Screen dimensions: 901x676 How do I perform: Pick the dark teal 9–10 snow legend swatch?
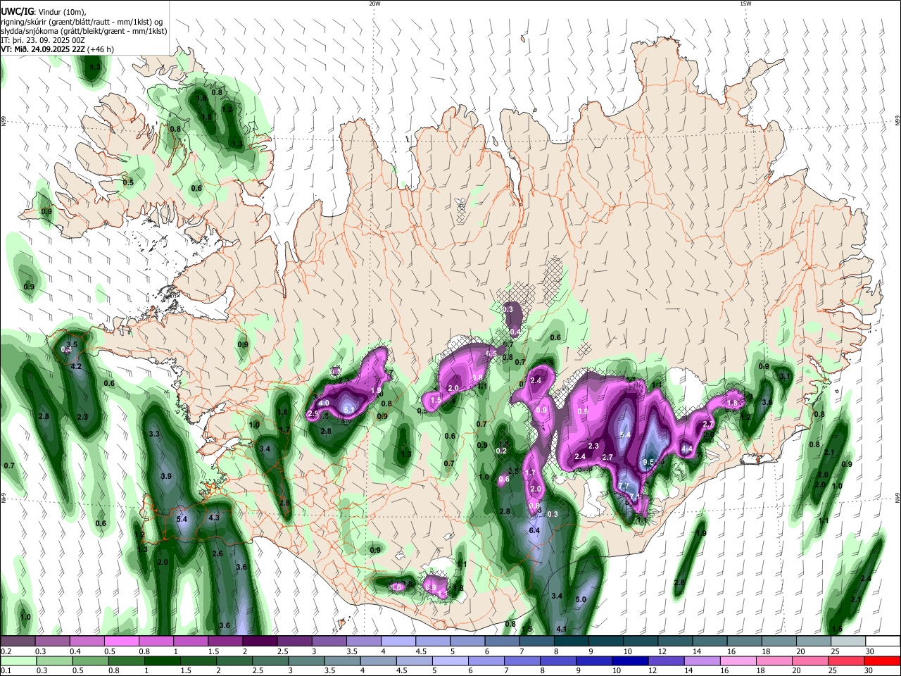click(x=606, y=641)
